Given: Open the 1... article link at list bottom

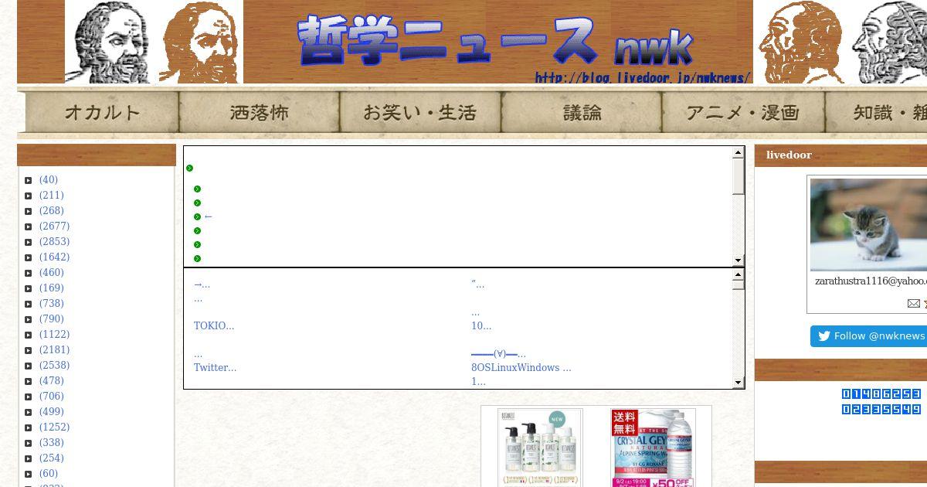Looking at the screenshot, I should point(478,382).
